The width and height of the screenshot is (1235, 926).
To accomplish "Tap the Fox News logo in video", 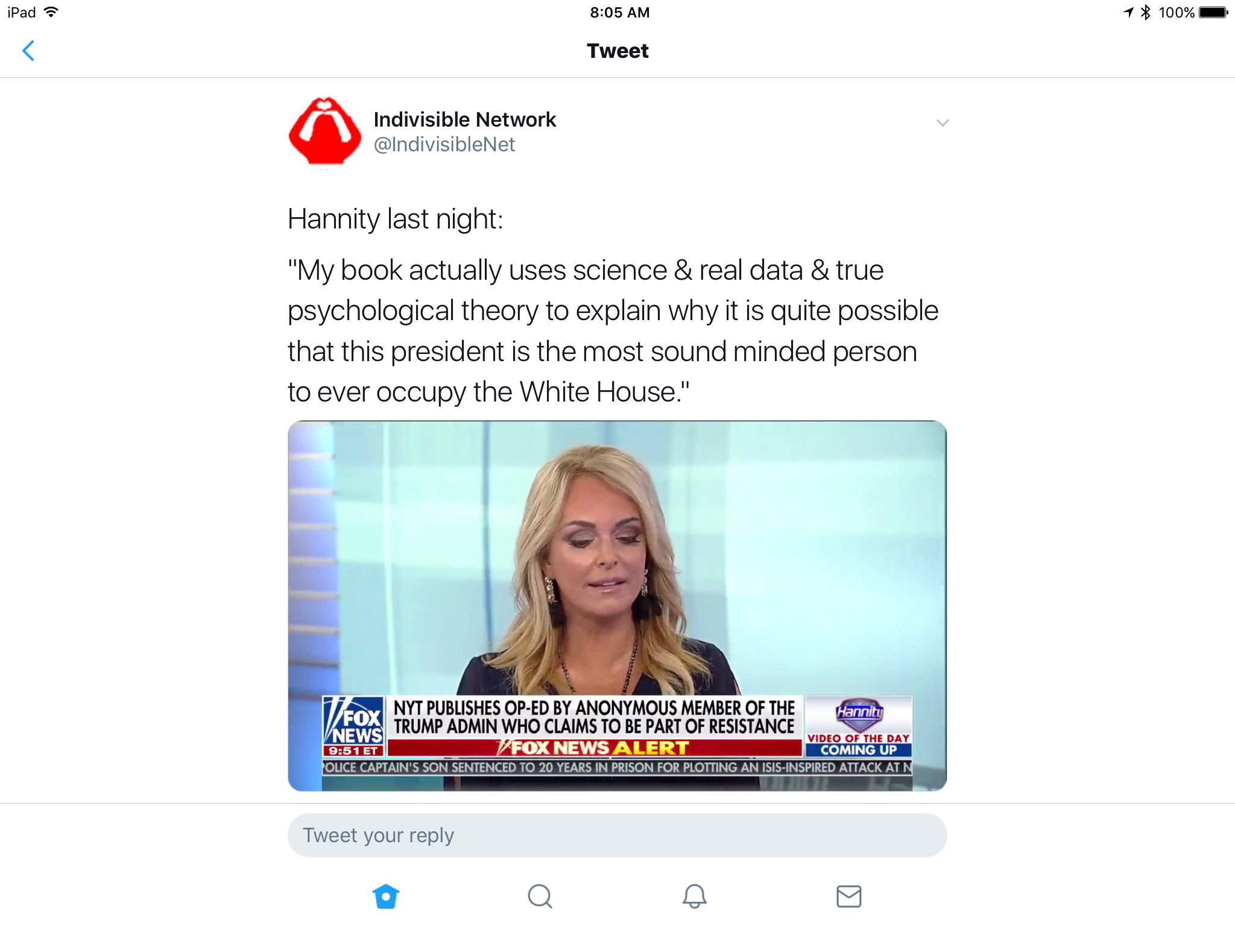I will (353, 726).
